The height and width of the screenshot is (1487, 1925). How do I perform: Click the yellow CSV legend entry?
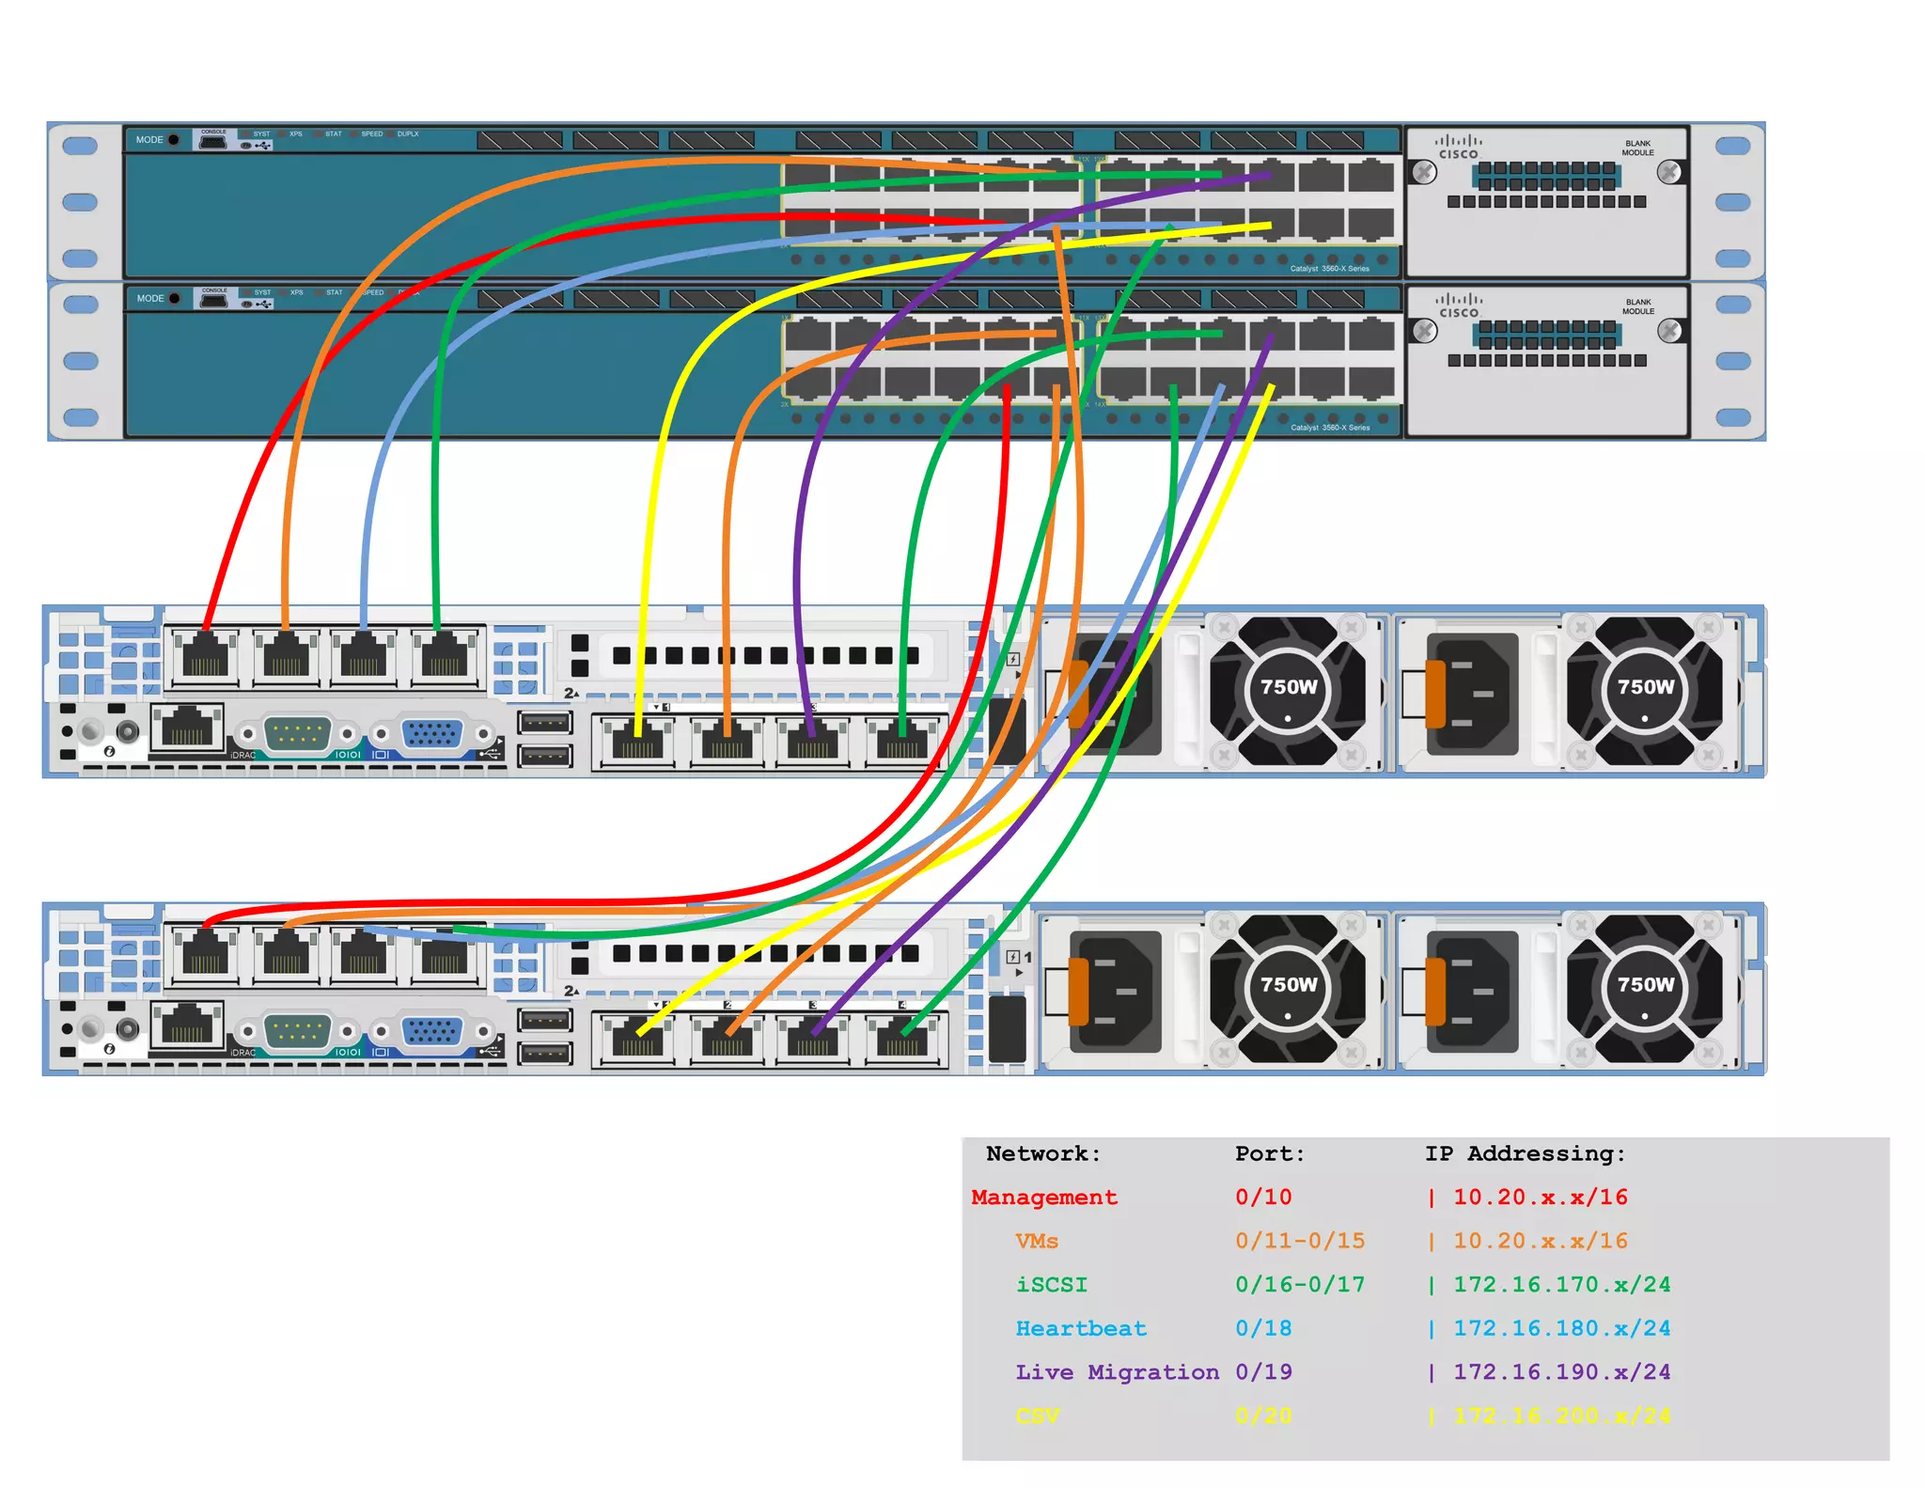pyautogui.click(x=1037, y=1416)
